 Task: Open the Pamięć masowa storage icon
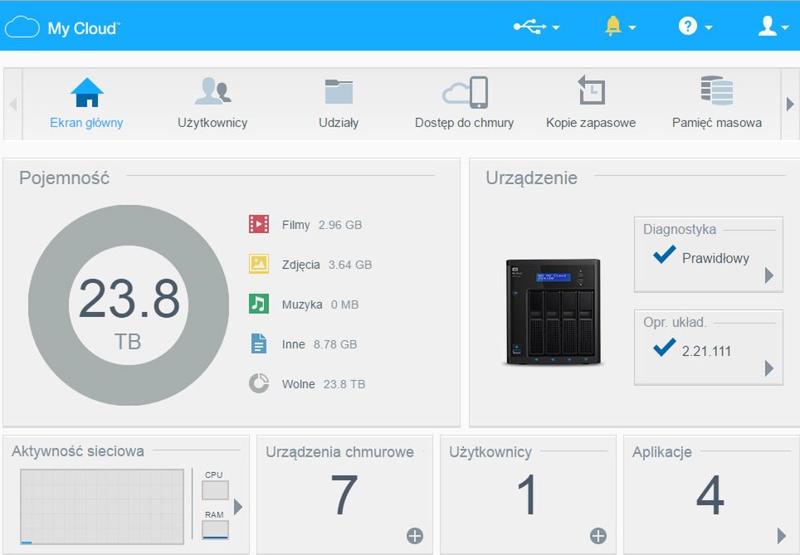(717, 90)
